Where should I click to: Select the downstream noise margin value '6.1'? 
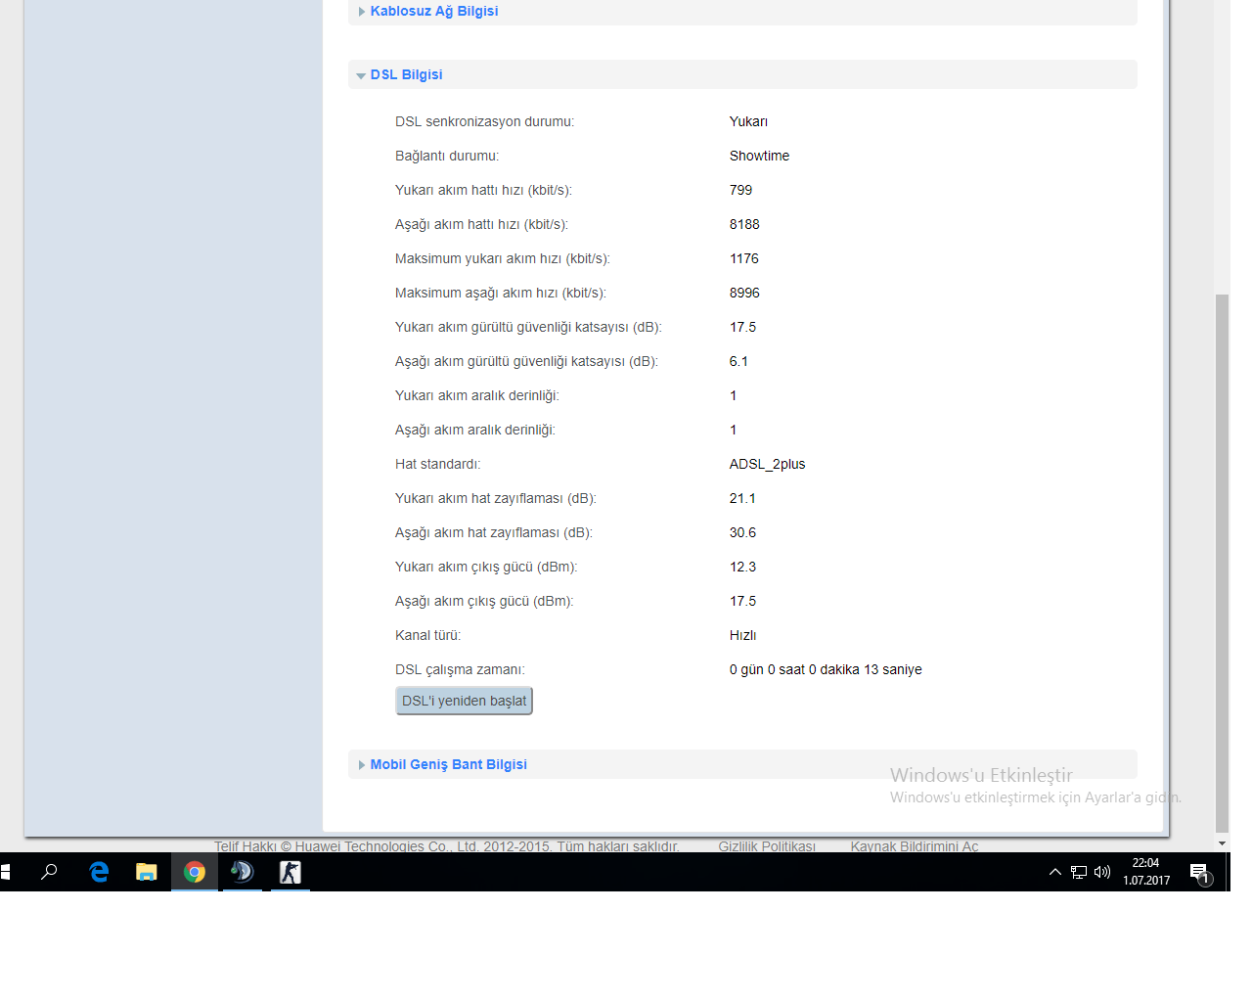[x=738, y=361]
